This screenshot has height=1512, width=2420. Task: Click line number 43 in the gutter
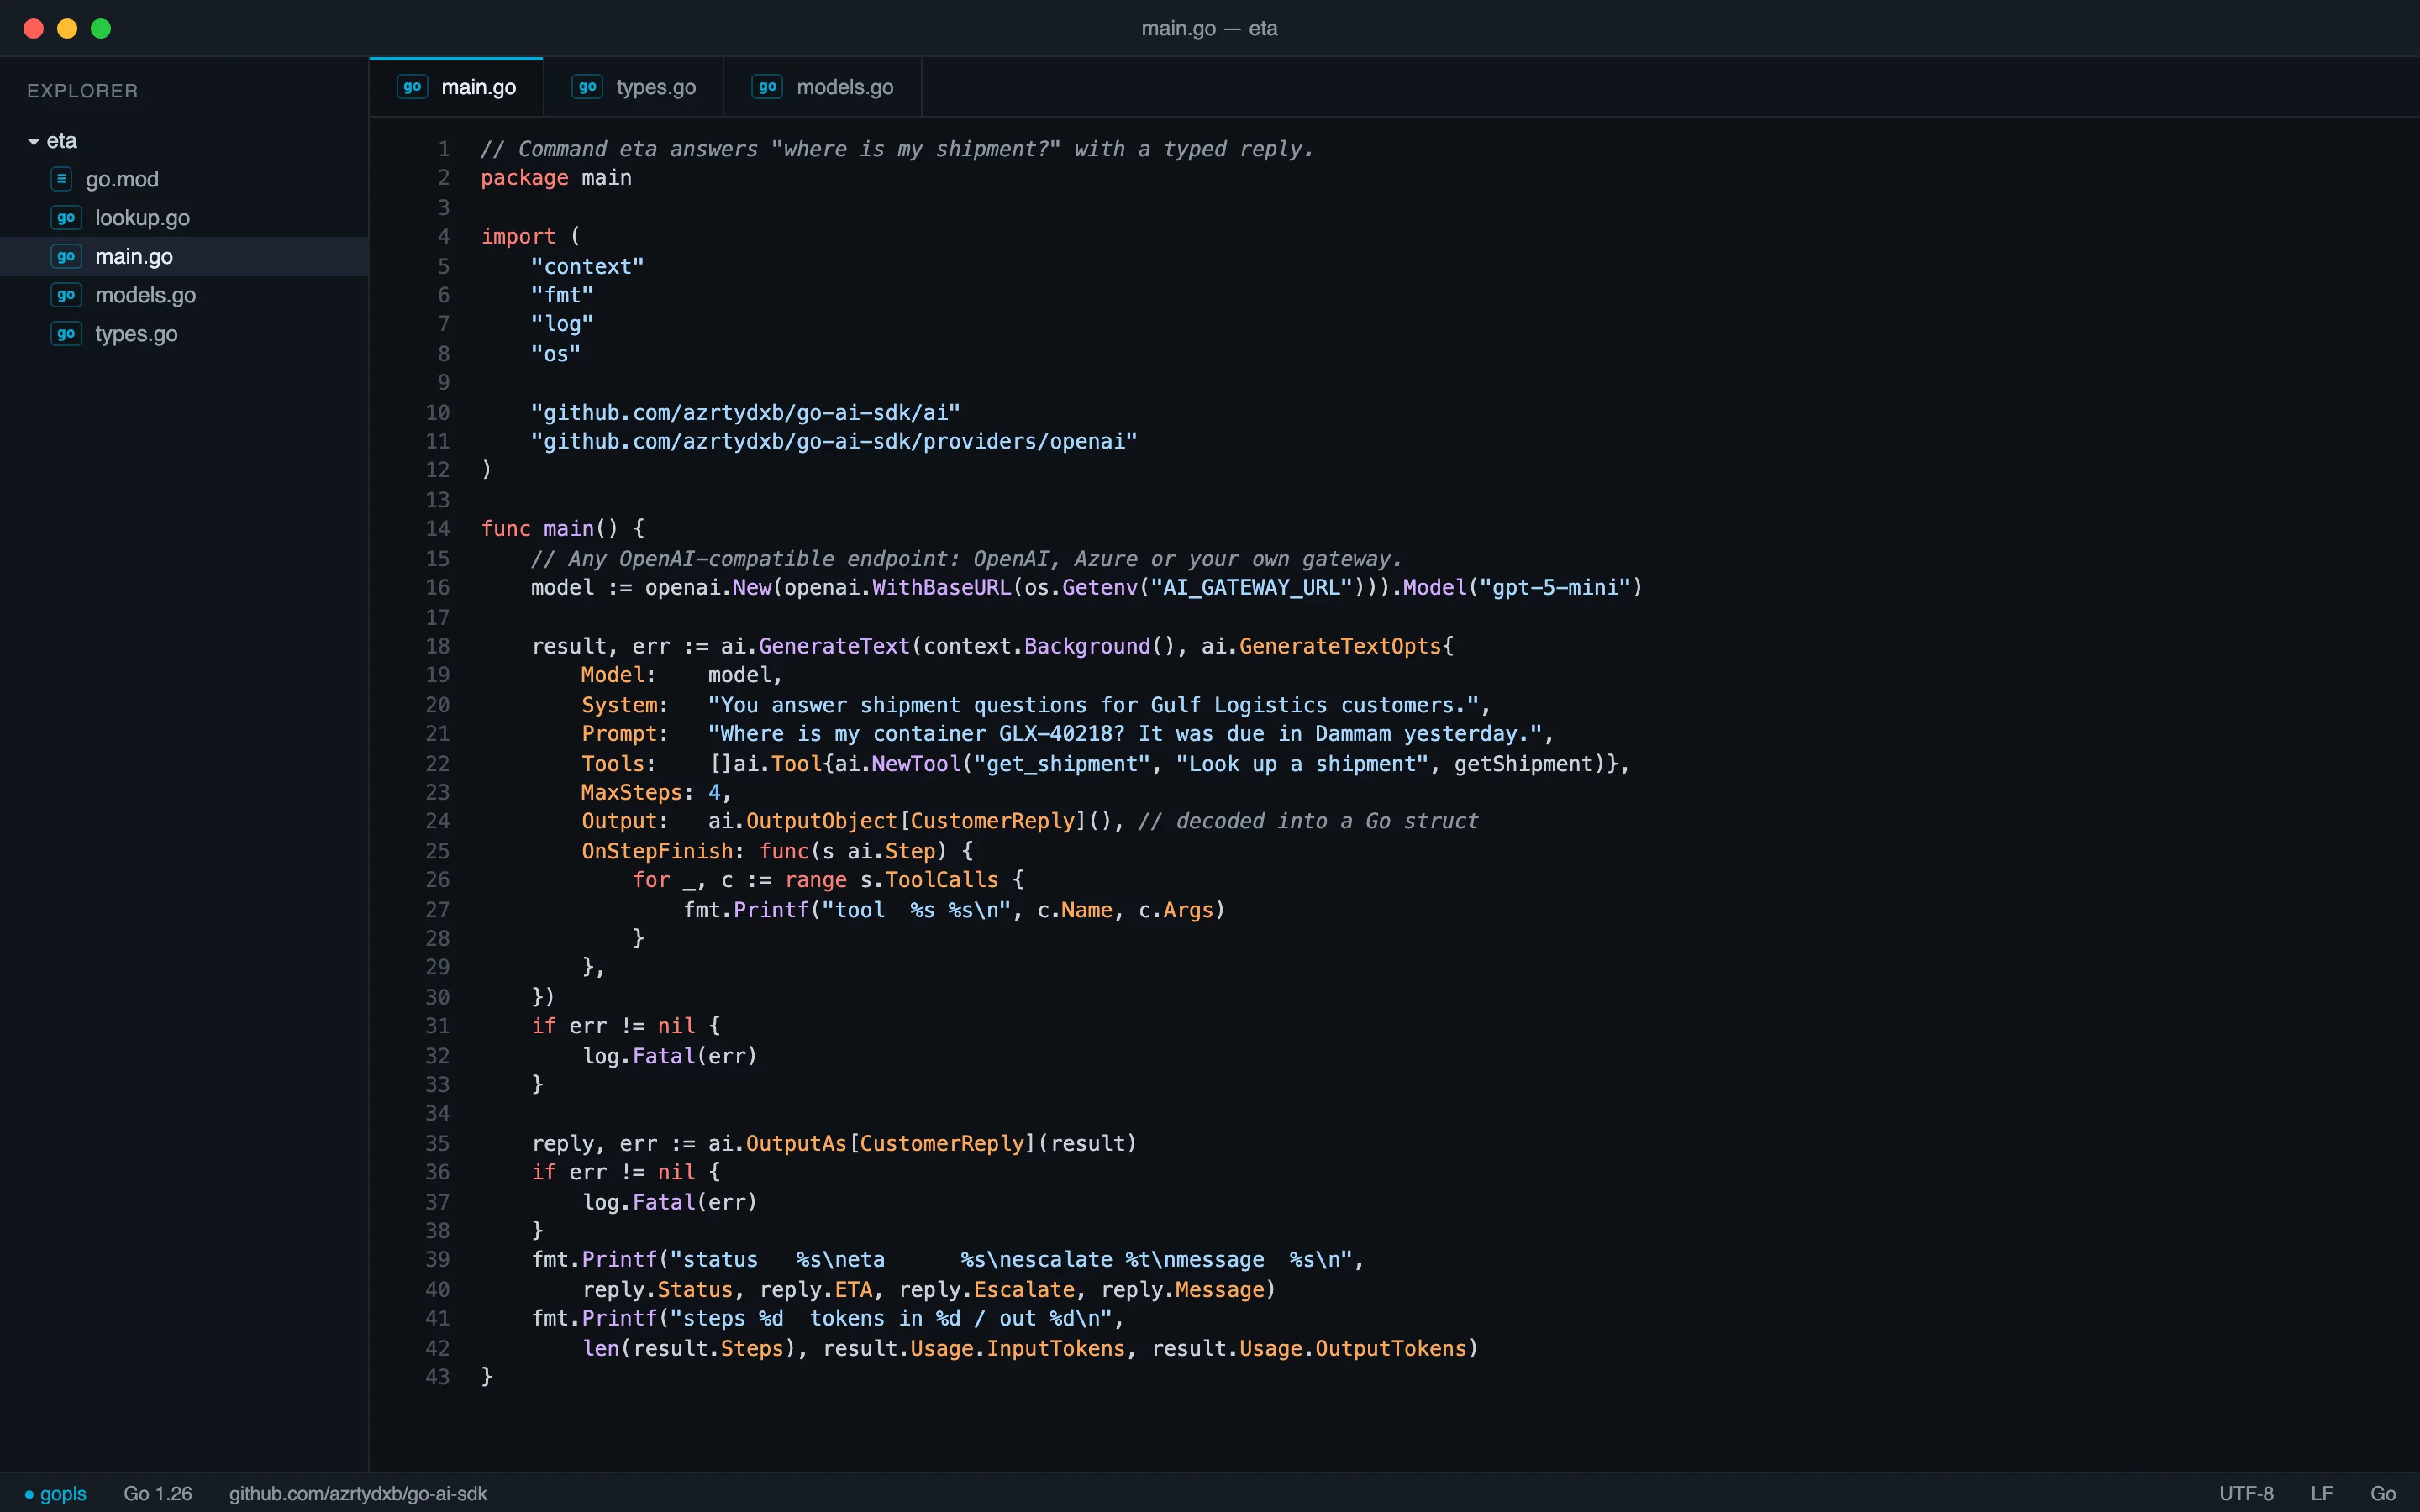tap(437, 1377)
